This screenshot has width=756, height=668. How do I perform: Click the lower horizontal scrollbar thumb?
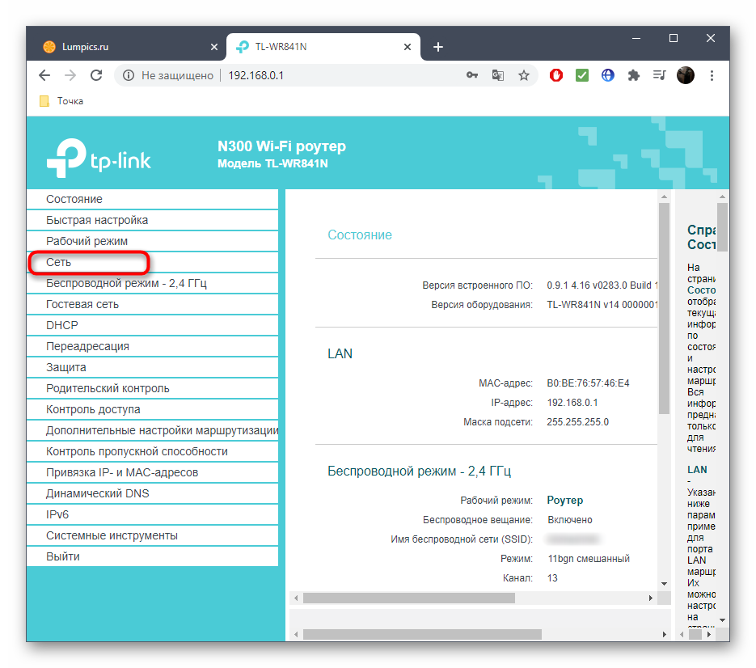tap(422, 634)
